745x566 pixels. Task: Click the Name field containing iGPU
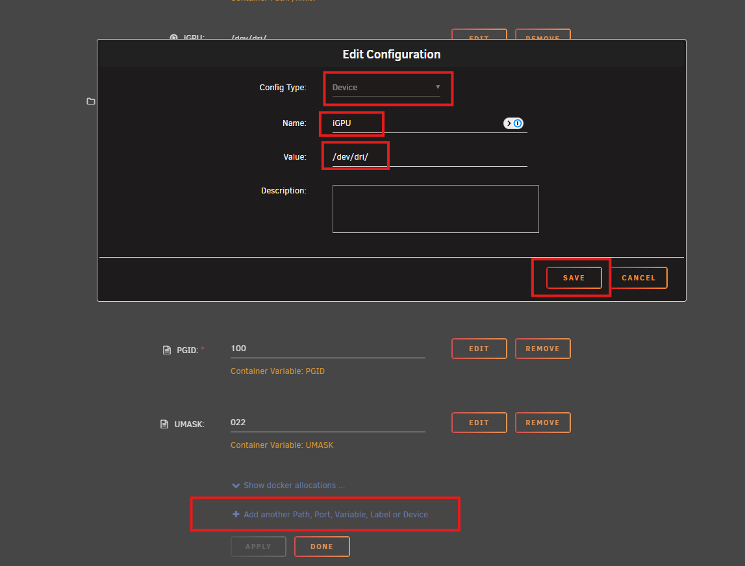click(416, 123)
